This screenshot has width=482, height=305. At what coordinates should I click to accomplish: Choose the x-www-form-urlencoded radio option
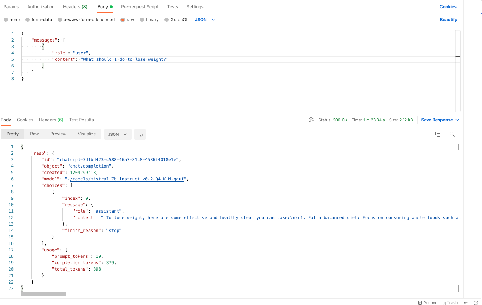(86, 20)
